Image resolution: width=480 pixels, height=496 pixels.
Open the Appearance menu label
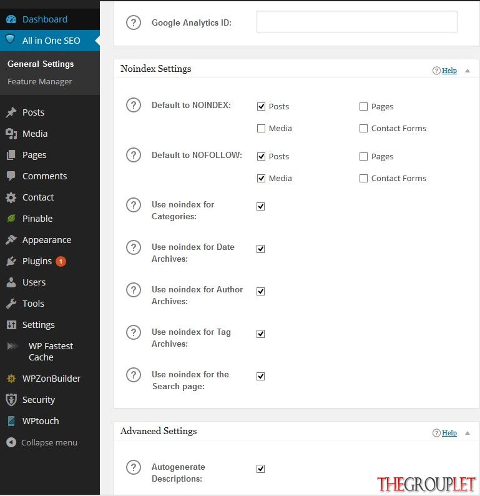(x=47, y=240)
